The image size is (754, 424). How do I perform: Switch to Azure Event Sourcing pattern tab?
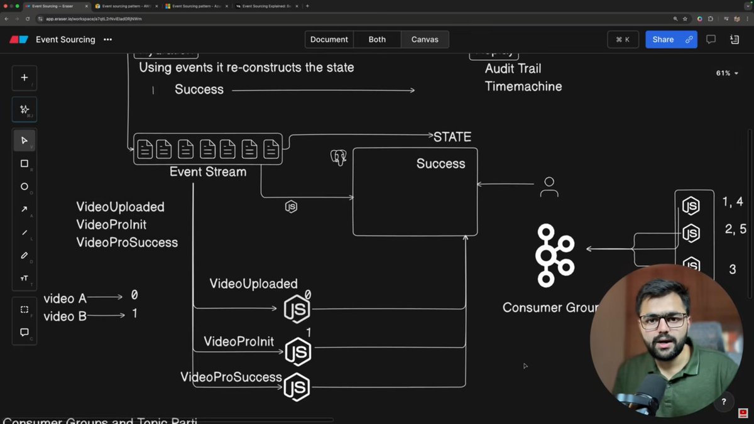coord(197,6)
